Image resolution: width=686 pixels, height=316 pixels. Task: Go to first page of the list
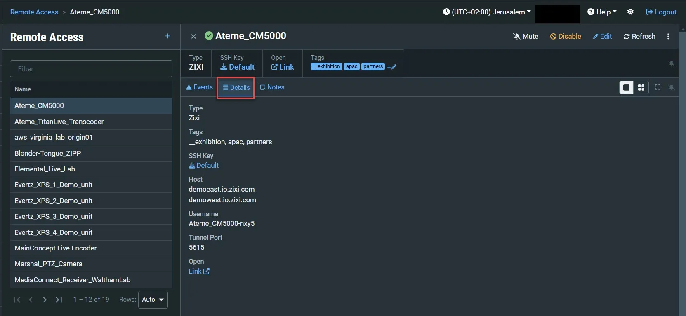click(17, 300)
